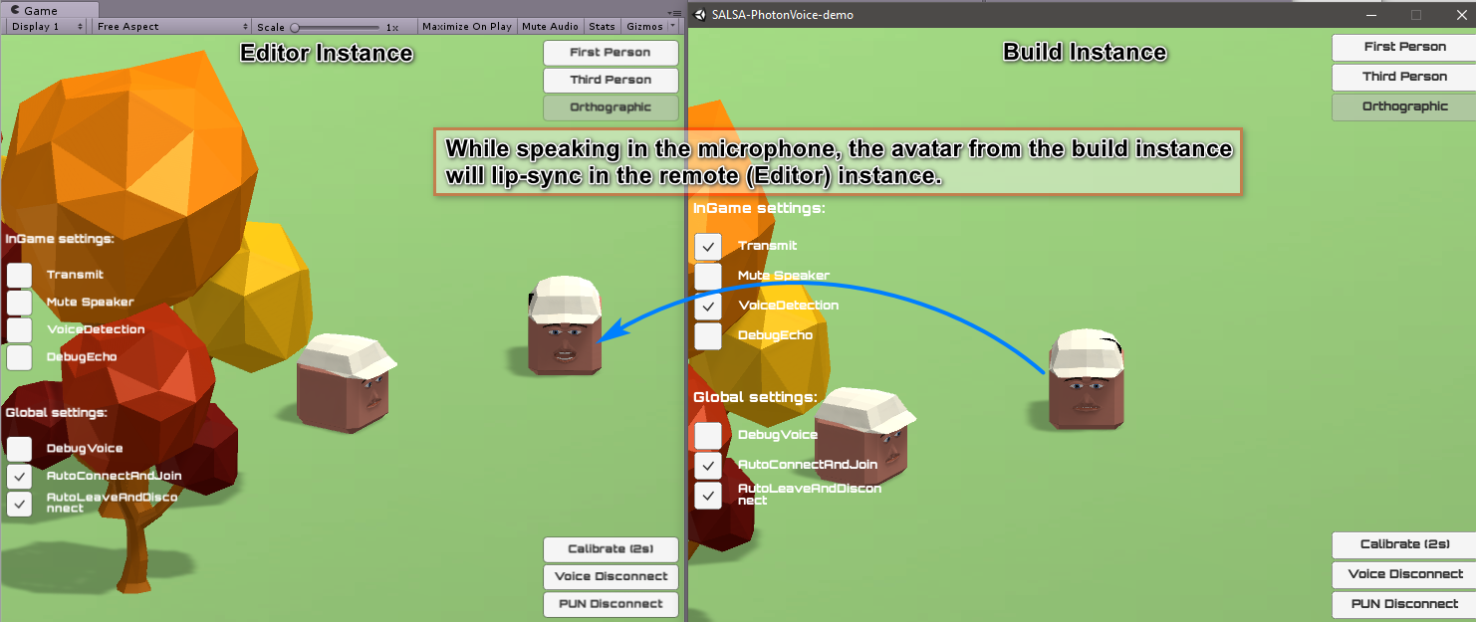Uncheck VoiceDetection in the Build instance

tap(708, 307)
